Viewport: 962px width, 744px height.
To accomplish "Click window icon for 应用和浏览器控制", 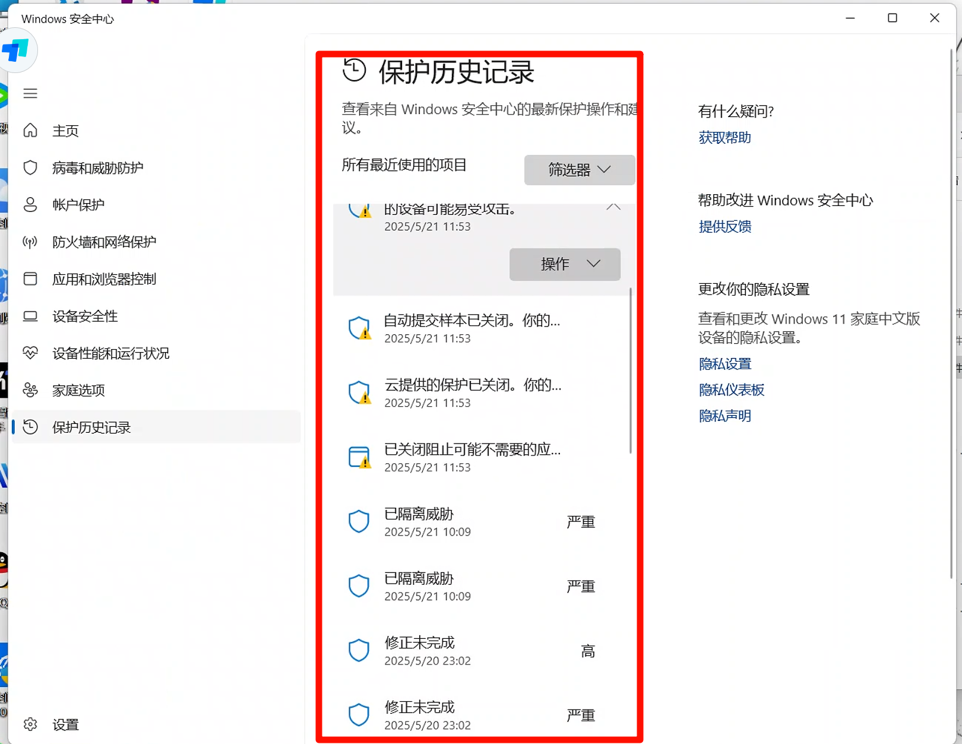I will pyautogui.click(x=30, y=278).
